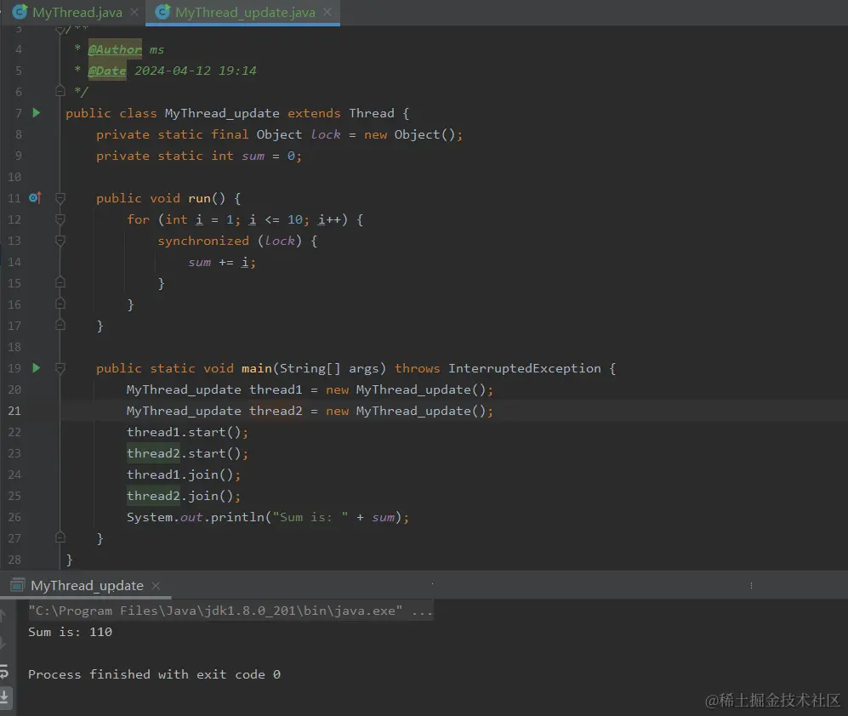Click 'thread1.start();' on line 22

[x=187, y=432]
